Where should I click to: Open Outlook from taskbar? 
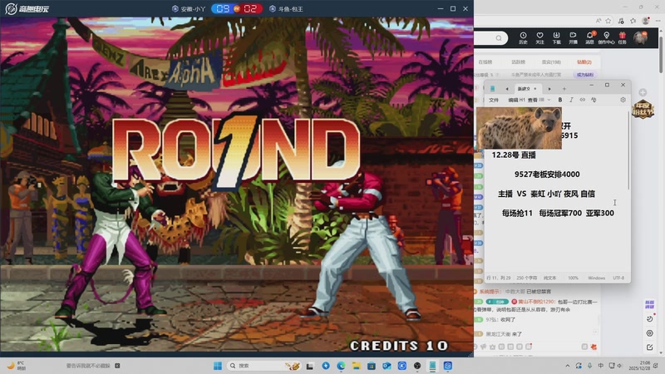[x=387, y=366]
